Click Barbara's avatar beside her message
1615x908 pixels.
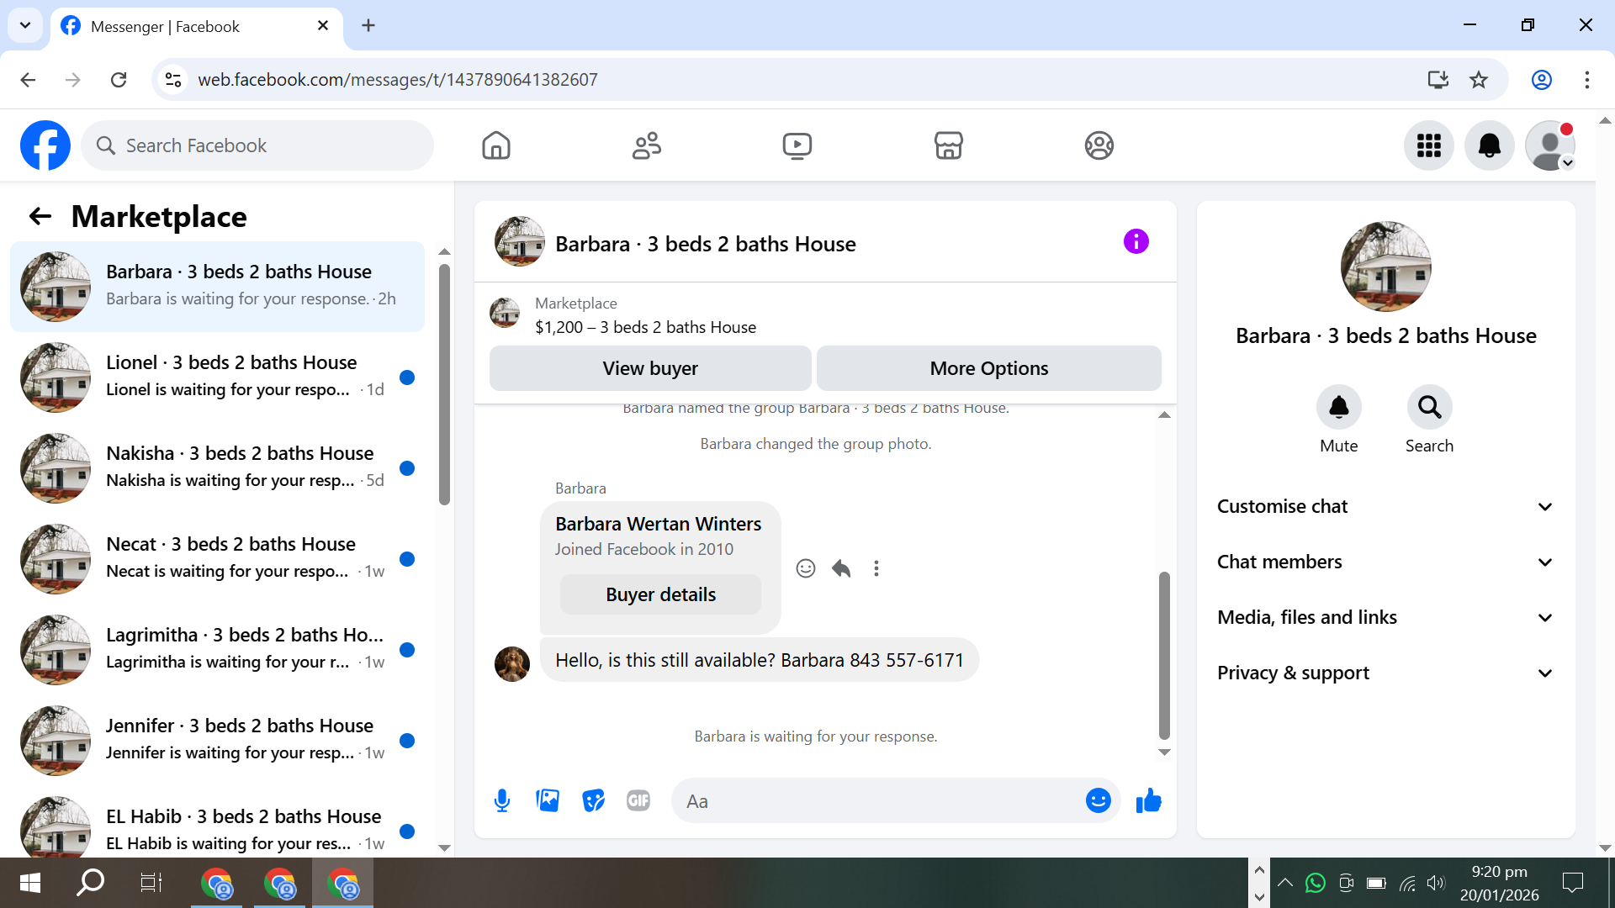(x=511, y=663)
